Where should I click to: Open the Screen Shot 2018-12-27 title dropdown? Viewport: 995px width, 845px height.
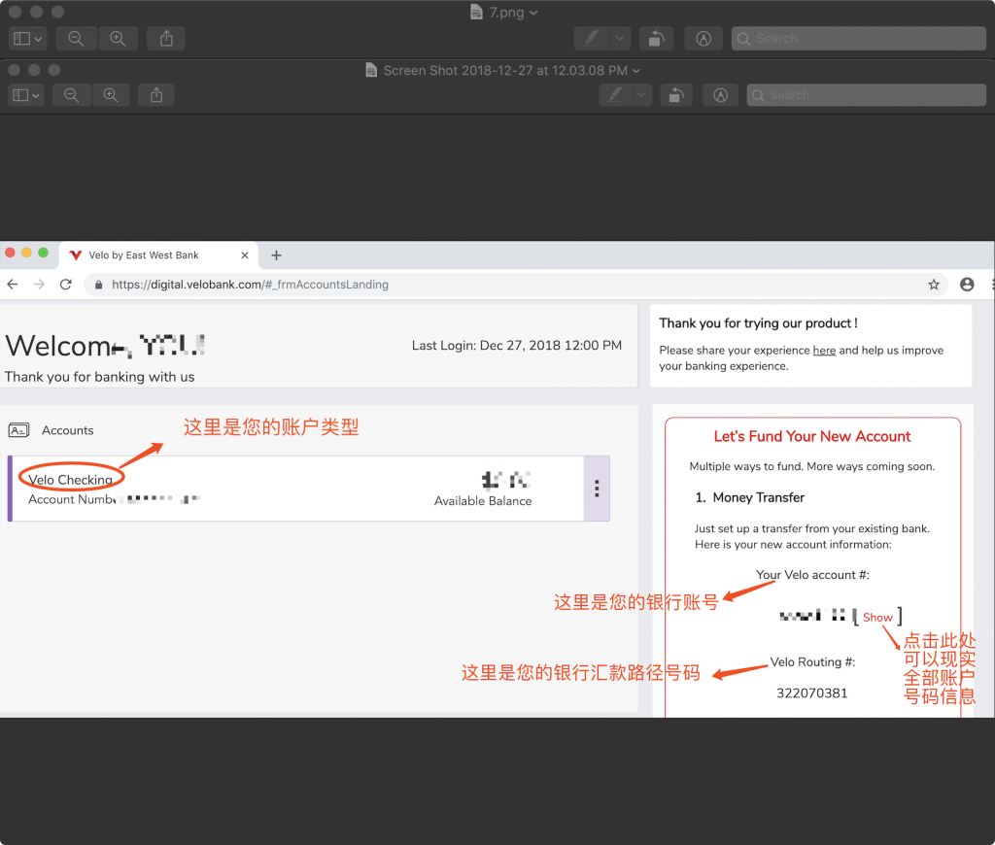[x=636, y=70]
